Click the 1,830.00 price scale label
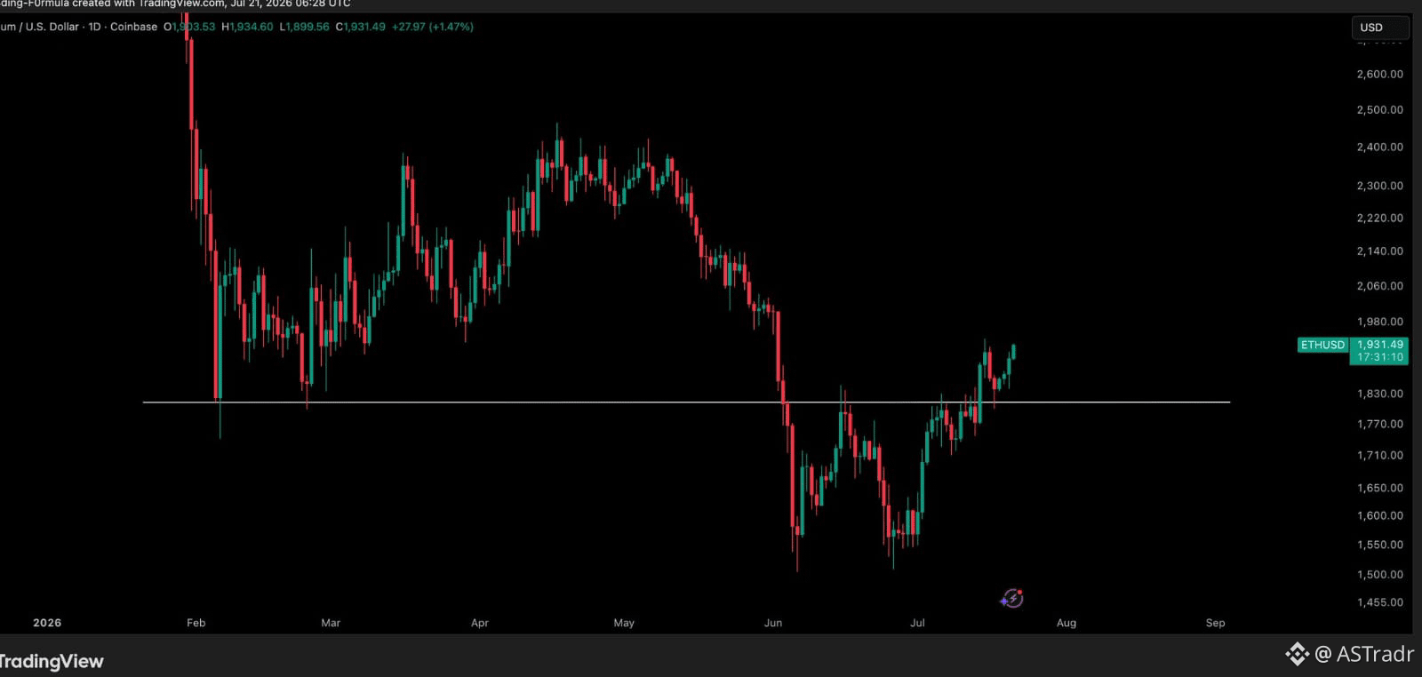Viewport: 1422px width, 677px height. (1380, 394)
